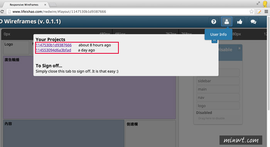Open the comments speech bubble icon
270x147 pixels.
click(253, 21)
